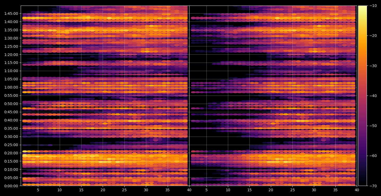Select x-axis label 30 under left heatmap
Screen dimensions: 381x196
click(x=146, y=190)
